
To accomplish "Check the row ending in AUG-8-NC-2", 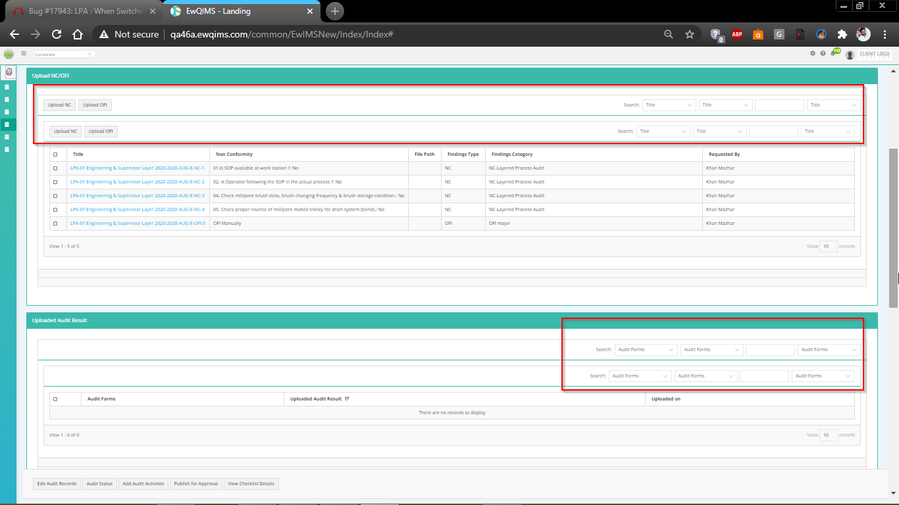I will click(x=55, y=182).
